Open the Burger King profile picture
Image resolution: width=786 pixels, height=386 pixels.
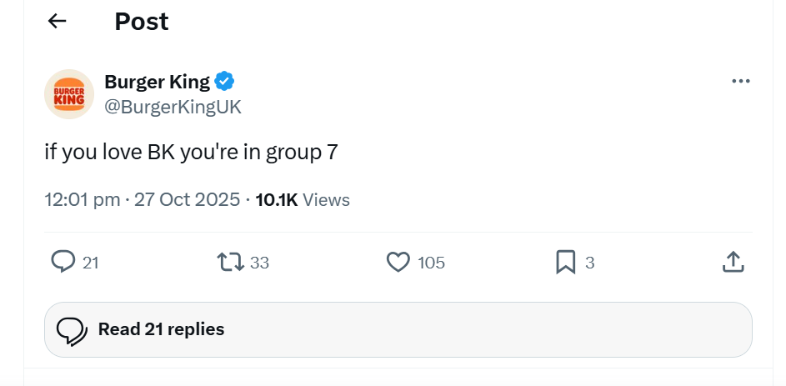click(x=69, y=94)
